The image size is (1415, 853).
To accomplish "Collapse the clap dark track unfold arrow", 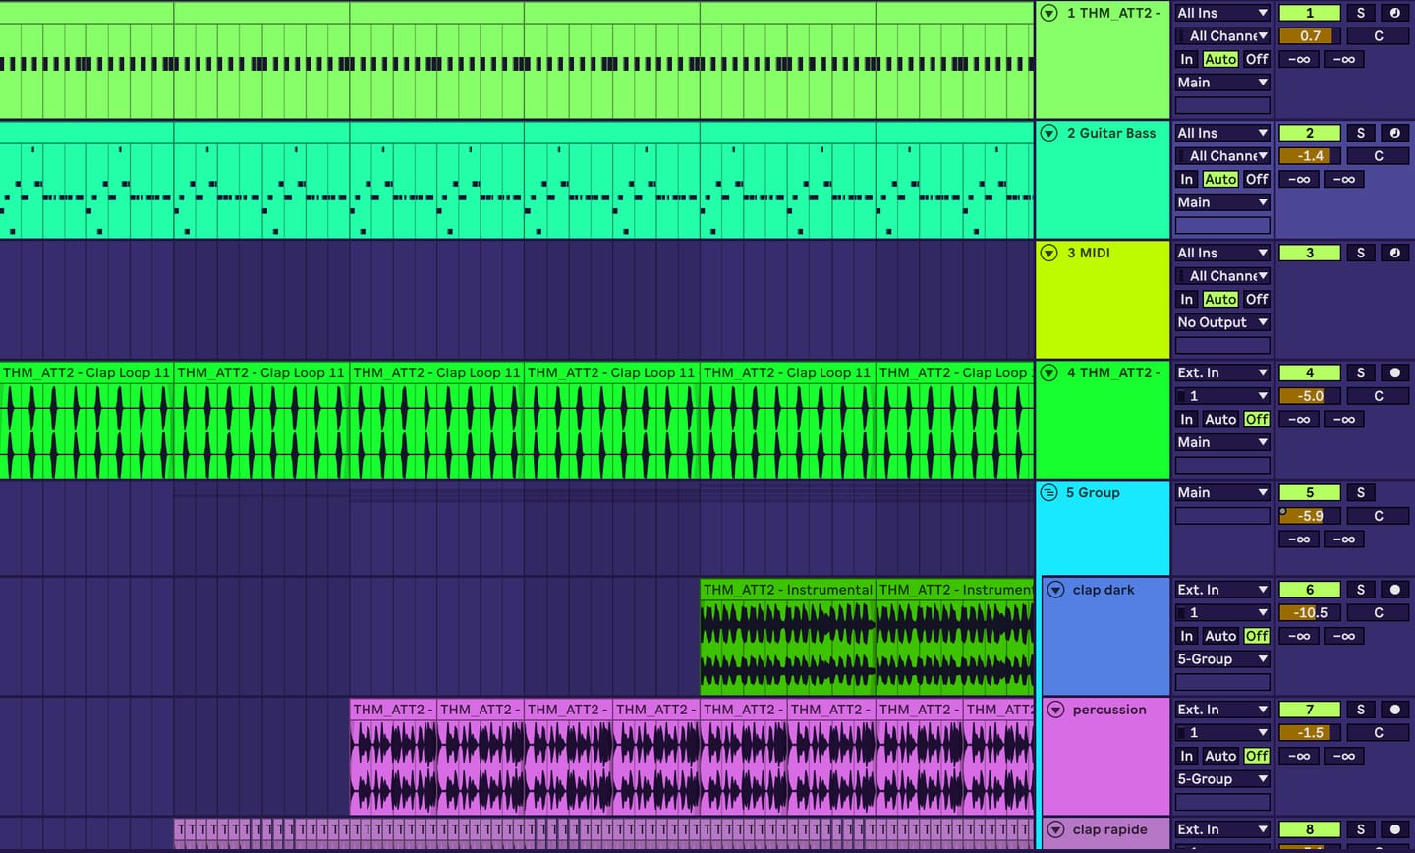I will click(x=1055, y=590).
